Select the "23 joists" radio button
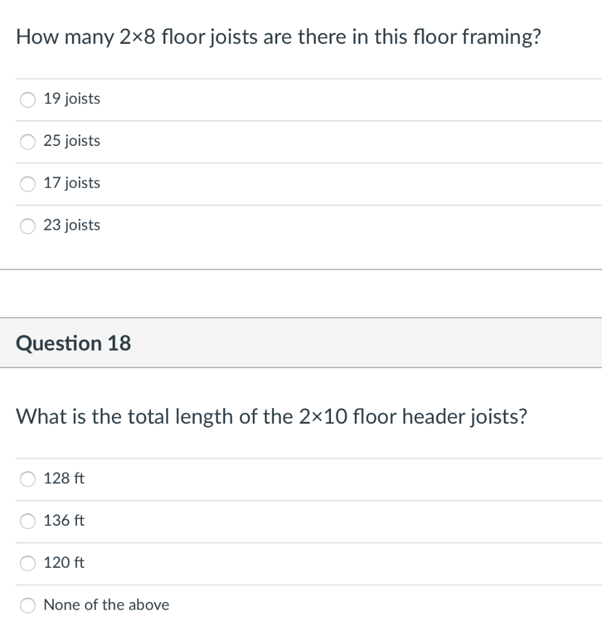This screenshot has width=602, height=641. [x=28, y=226]
